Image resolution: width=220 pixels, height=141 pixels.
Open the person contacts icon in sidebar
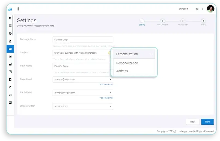(10, 41)
